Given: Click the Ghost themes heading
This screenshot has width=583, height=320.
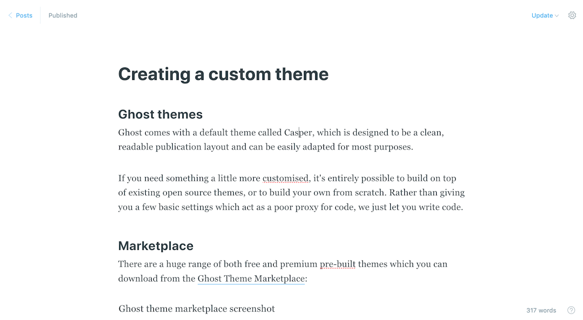Looking at the screenshot, I should [160, 114].
